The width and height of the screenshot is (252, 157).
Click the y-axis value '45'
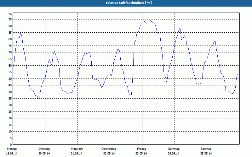click(10, 85)
